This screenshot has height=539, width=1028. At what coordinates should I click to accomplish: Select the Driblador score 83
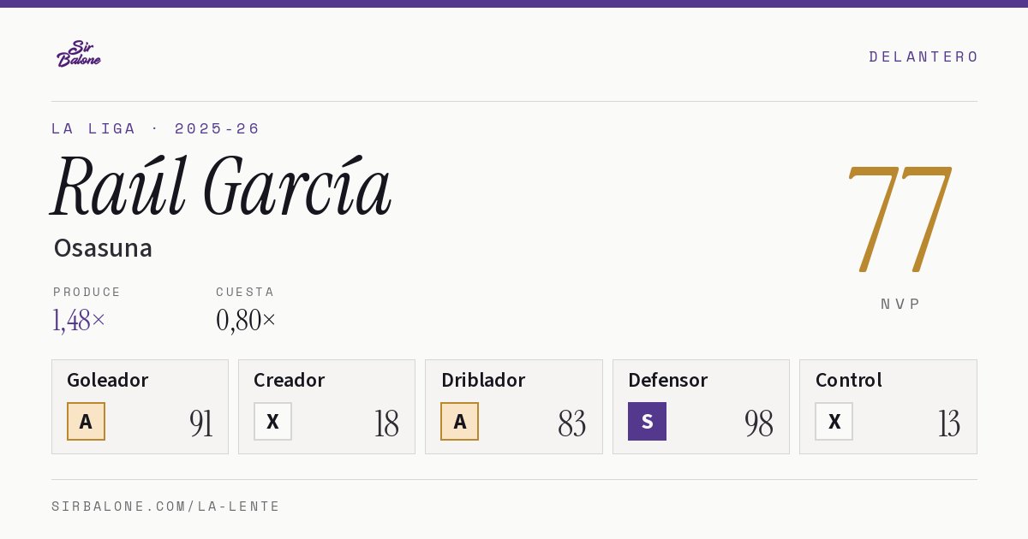pyautogui.click(x=572, y=423)
